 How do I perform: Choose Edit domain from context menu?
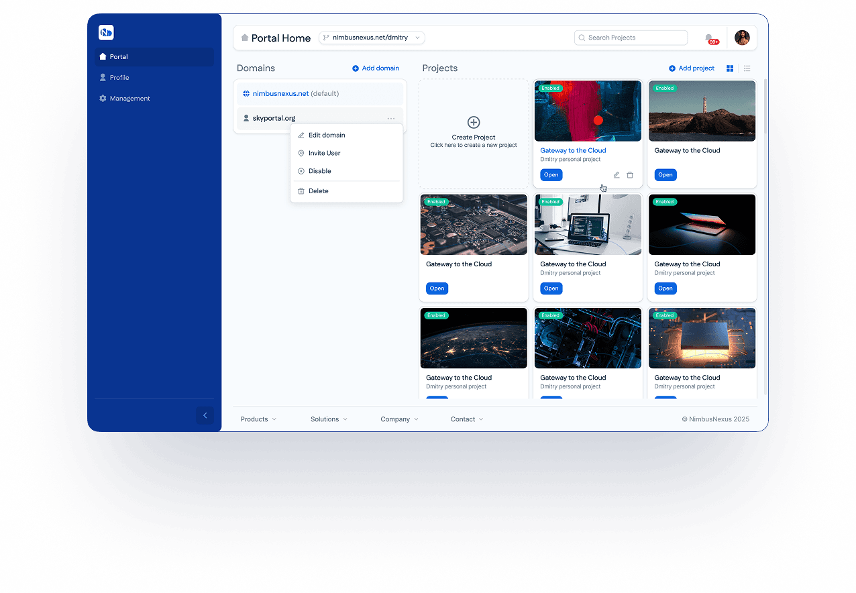click(x=326, y=136)
